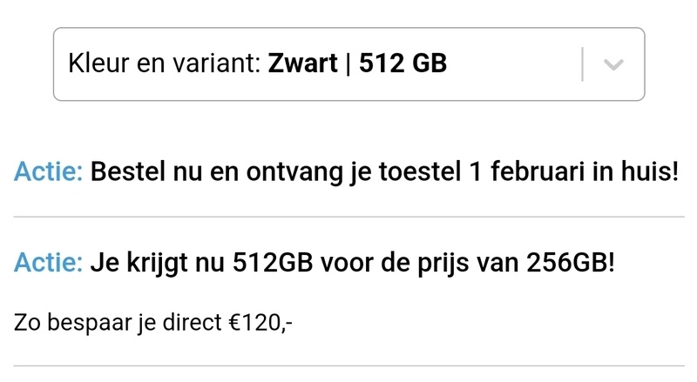The height and width of the screenshot is (382, 697).
Task: Click the '1 februari' delivery date
Action: 518,171
